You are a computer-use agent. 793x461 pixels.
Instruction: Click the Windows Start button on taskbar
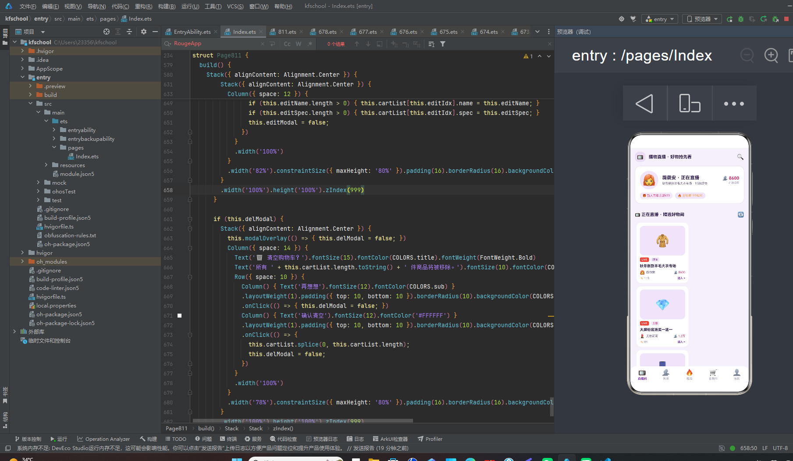click(x=237, y=459)
